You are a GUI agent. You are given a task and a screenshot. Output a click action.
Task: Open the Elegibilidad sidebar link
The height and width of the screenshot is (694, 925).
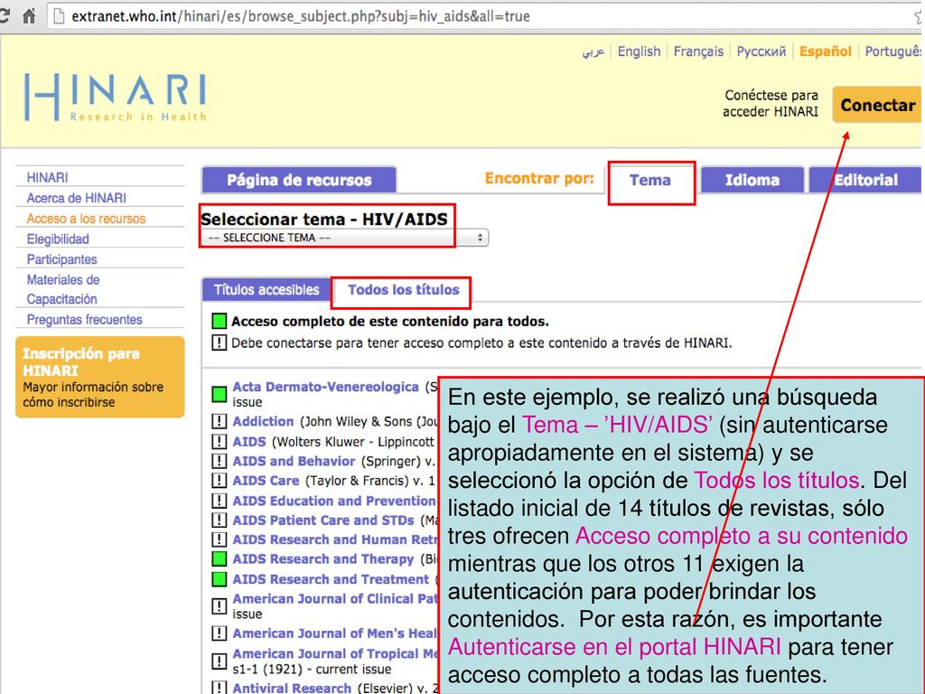pyautogui.click(x=58, y=239)
